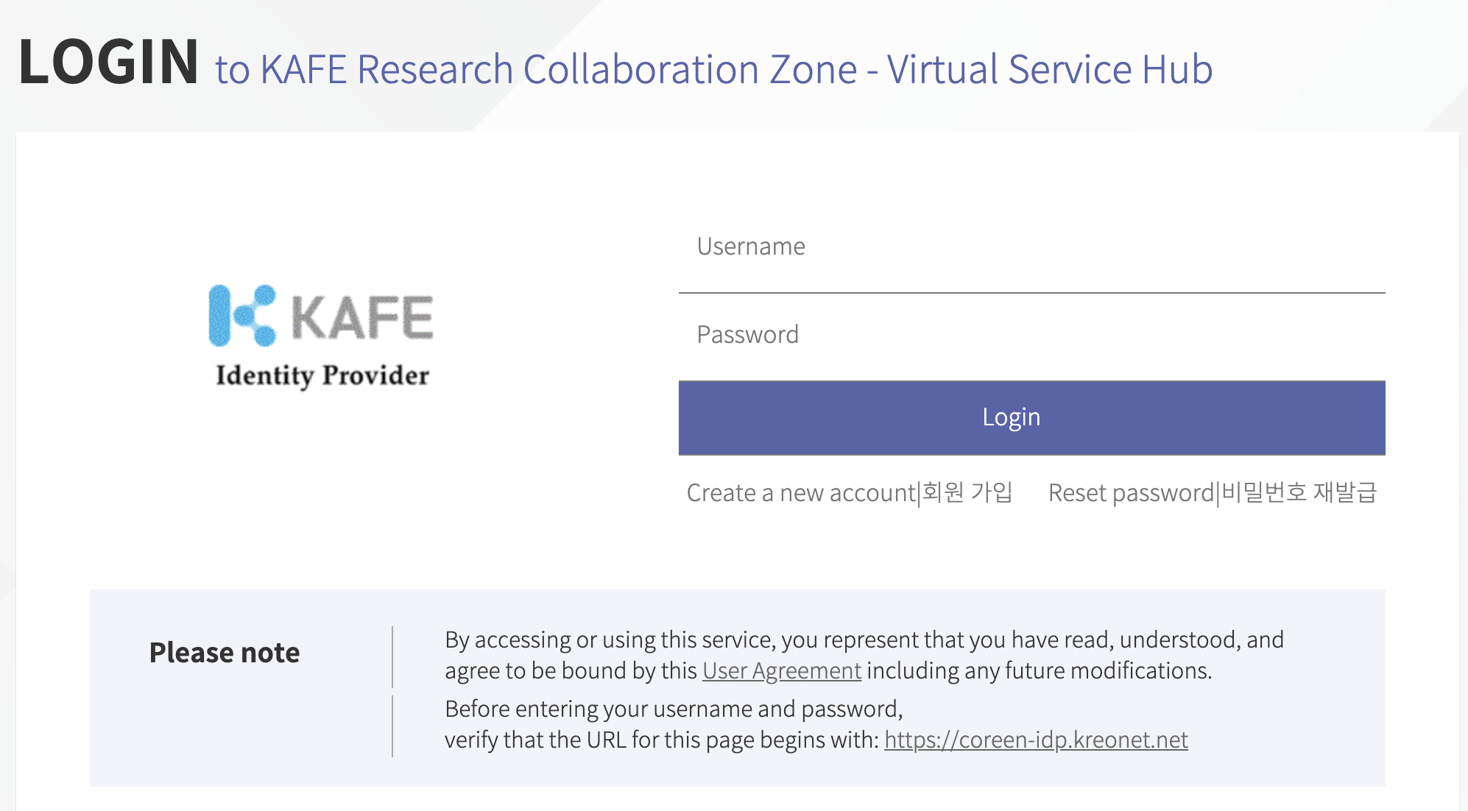Open the User Agreement link
1468x811 pixels.
(x=781, y=670)
